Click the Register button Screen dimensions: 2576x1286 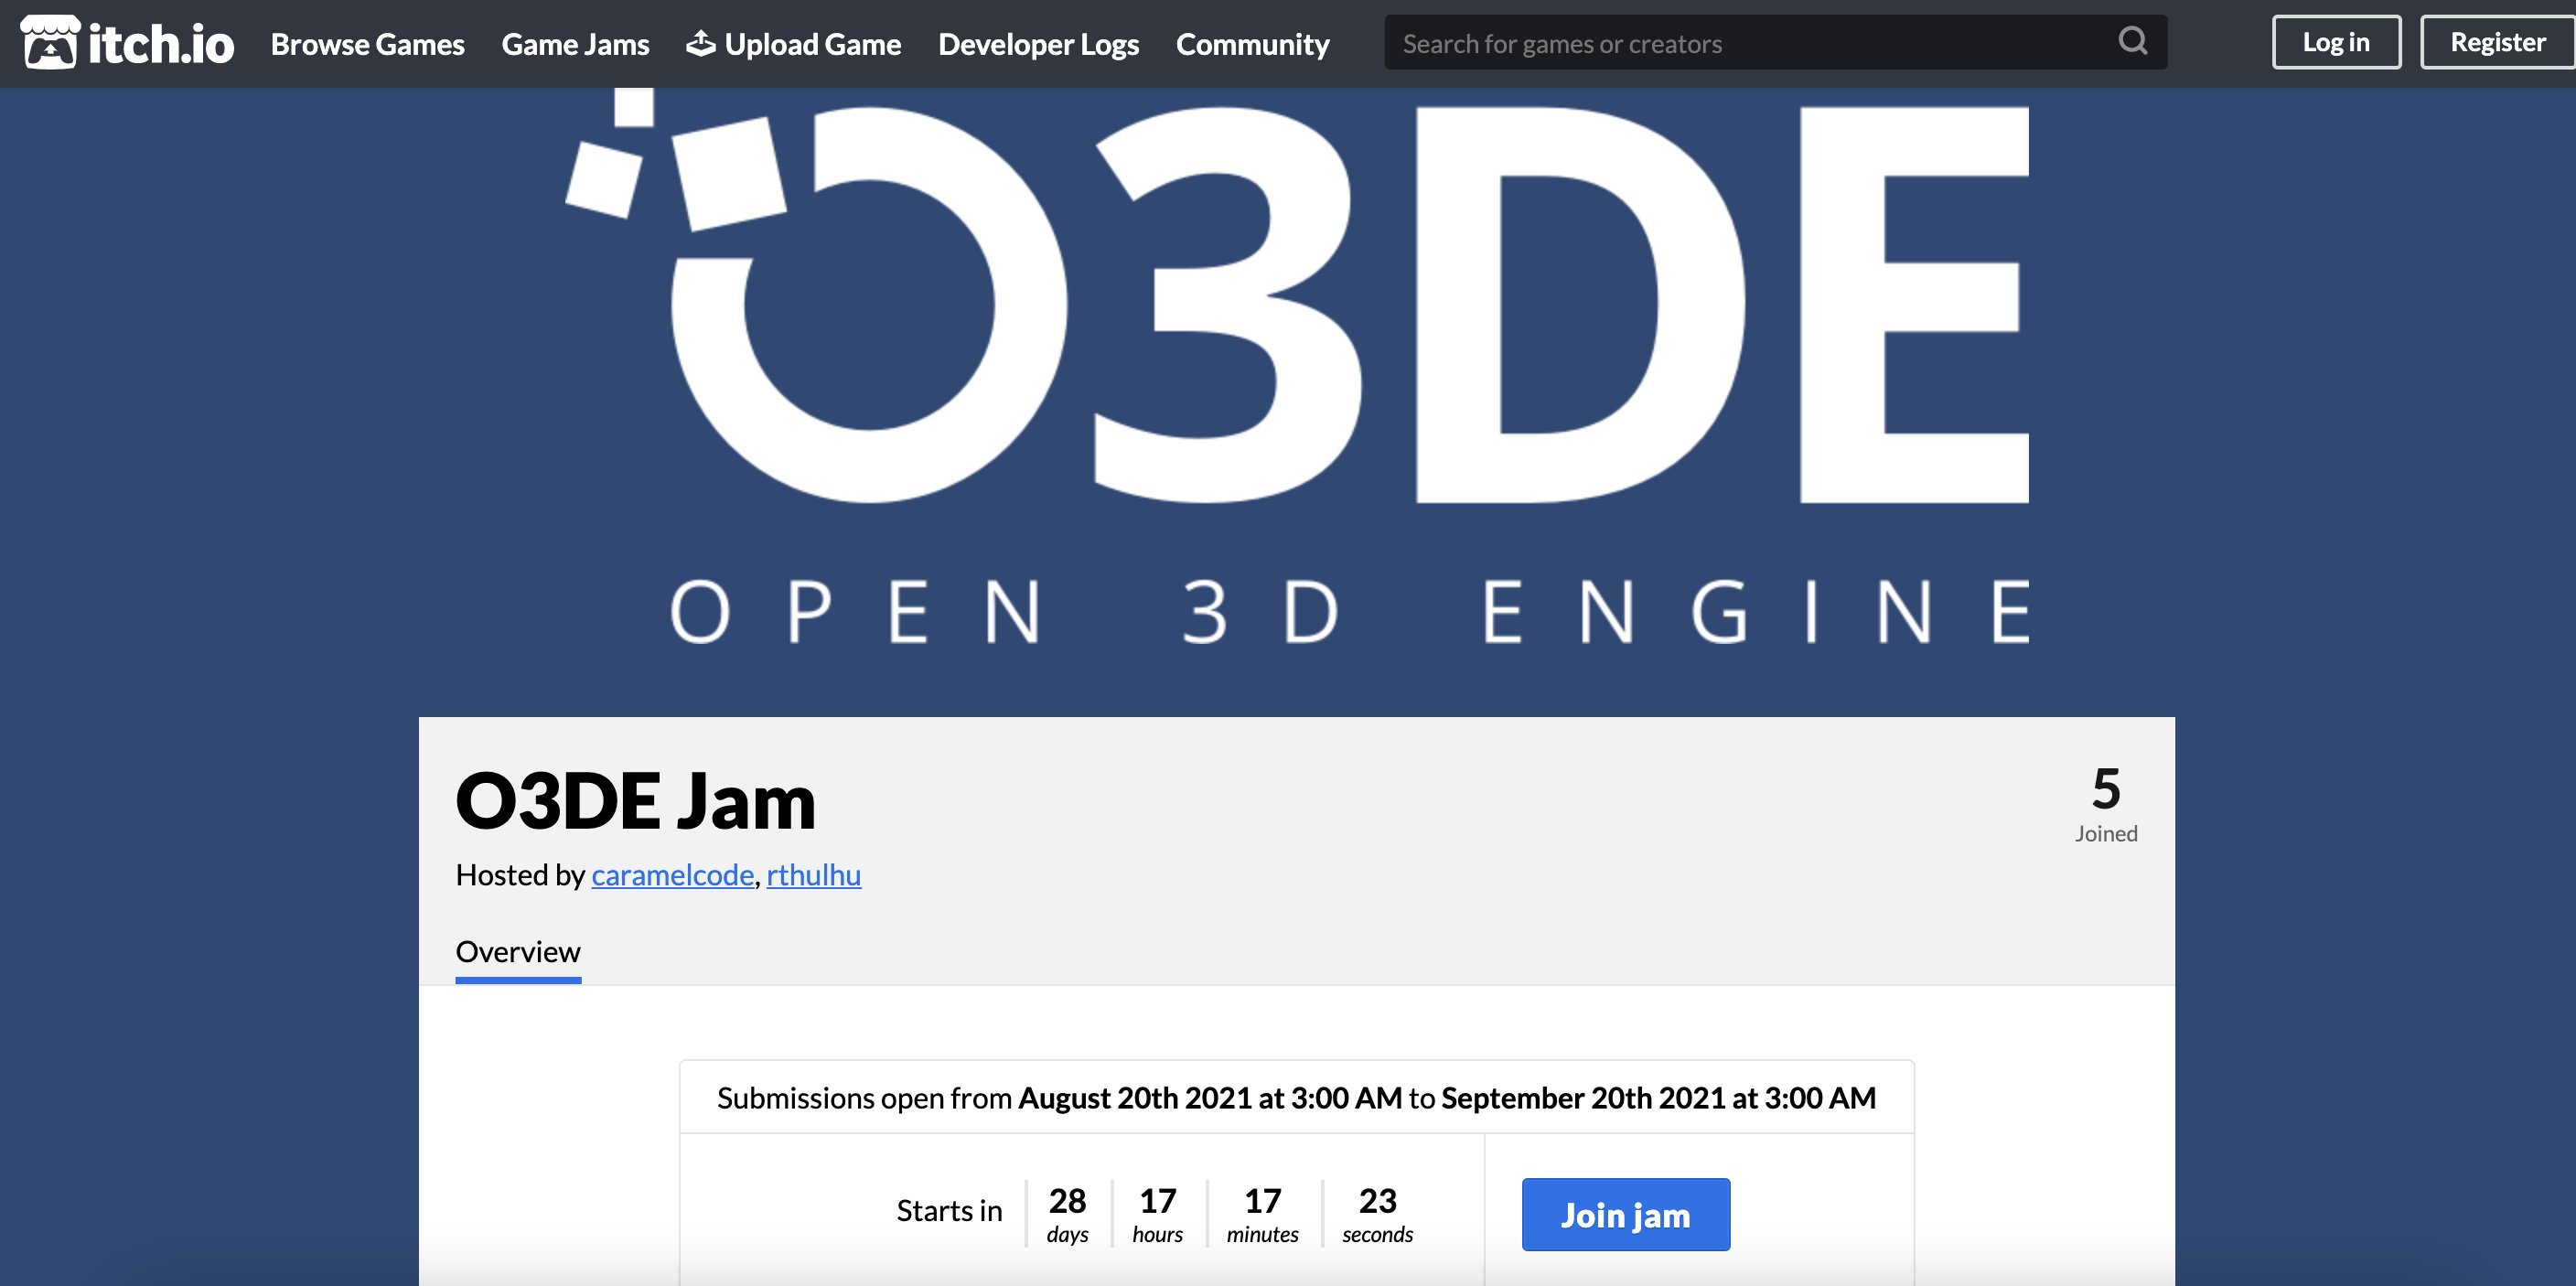2491,43
